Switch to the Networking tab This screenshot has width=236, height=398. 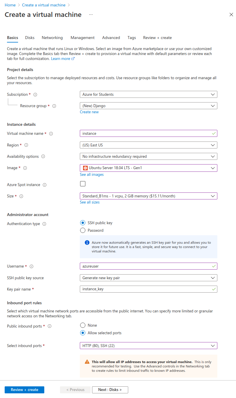tap(52, 38)
